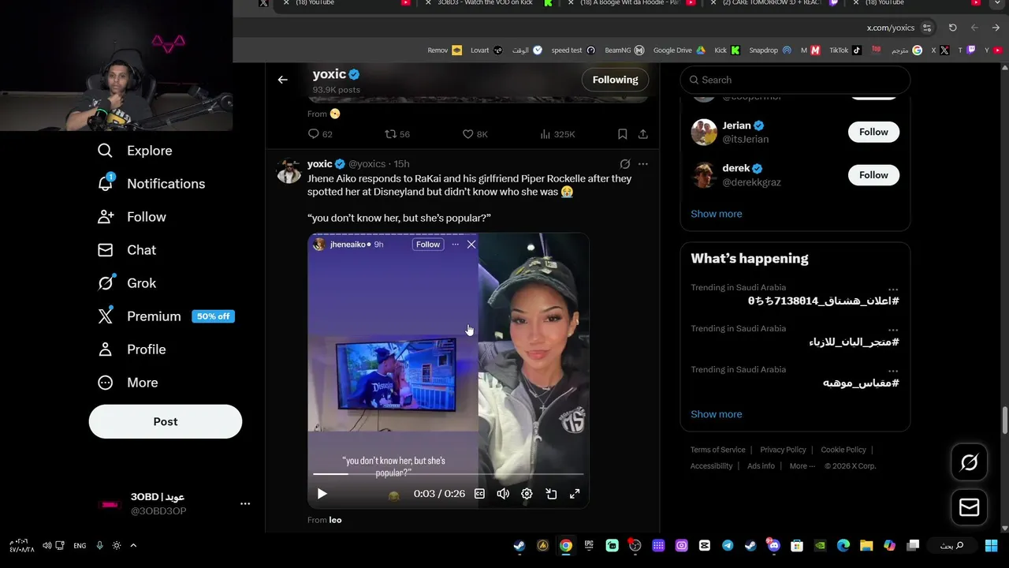Enter fullscreen for the video

pyautogui.click(x=575, y=494)
